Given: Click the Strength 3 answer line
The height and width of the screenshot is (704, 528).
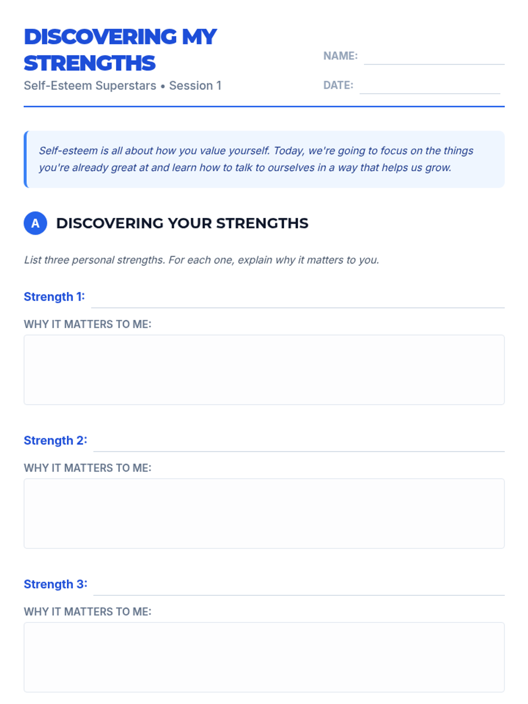Looking at the screenshot, I should tap(299, 587).
